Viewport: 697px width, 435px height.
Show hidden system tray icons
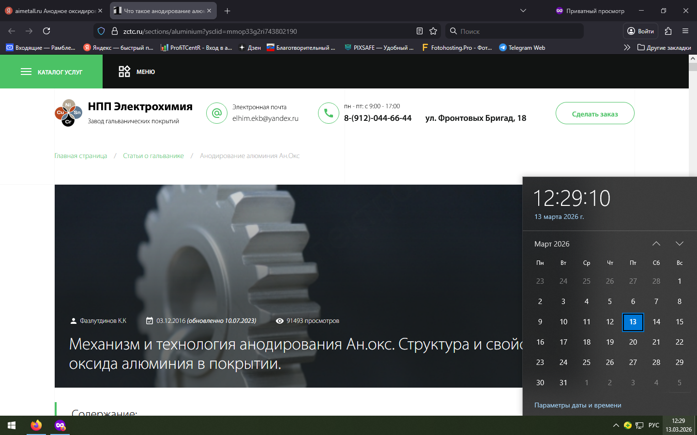(616, 425)
